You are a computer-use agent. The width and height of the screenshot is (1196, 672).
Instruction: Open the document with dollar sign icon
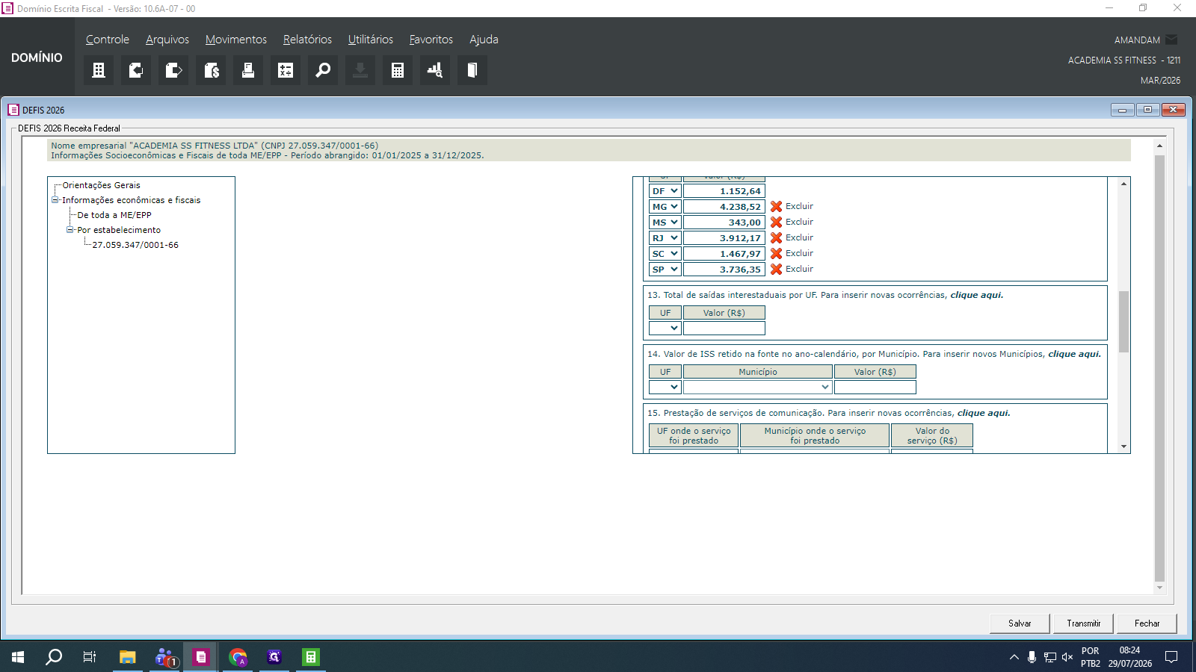click(x=211, y=70)
